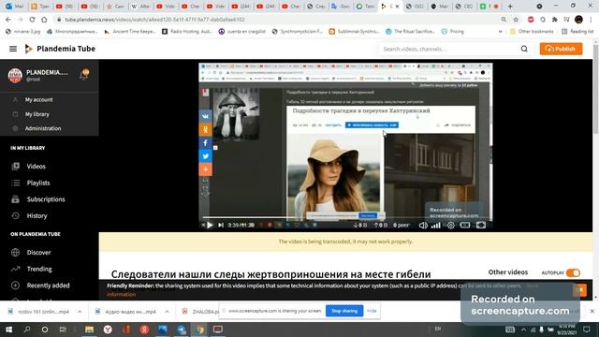This screenshot has height=337, width=599.
Task: Bookmark this page with the star icon
Action: tap(516, 20)
